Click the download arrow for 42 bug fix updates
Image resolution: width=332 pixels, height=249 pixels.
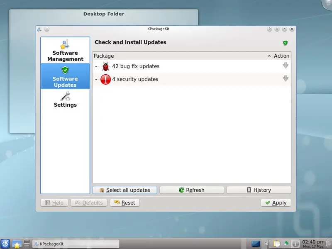[x=286, y=66]
